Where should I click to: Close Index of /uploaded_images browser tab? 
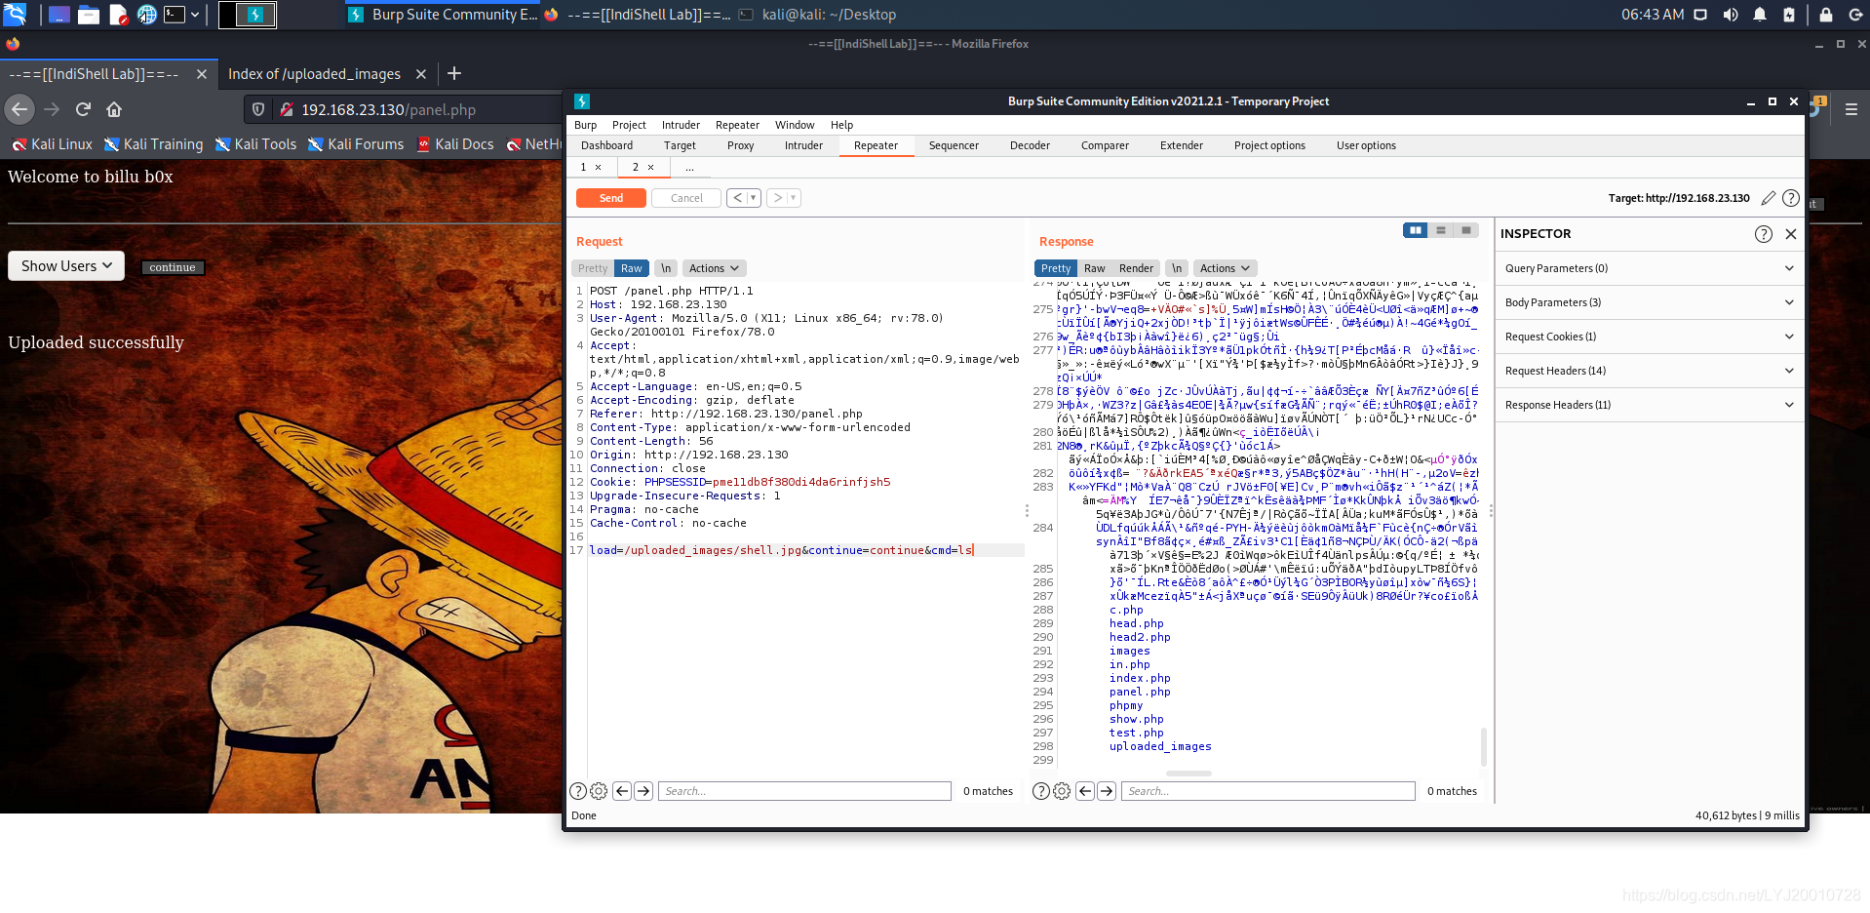421,74
